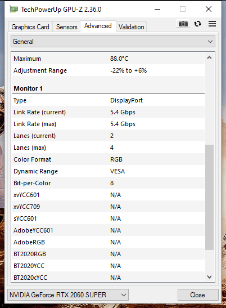Select the Advanced tab
Viewport: 226px width, 308px height.
click(98, 26)
